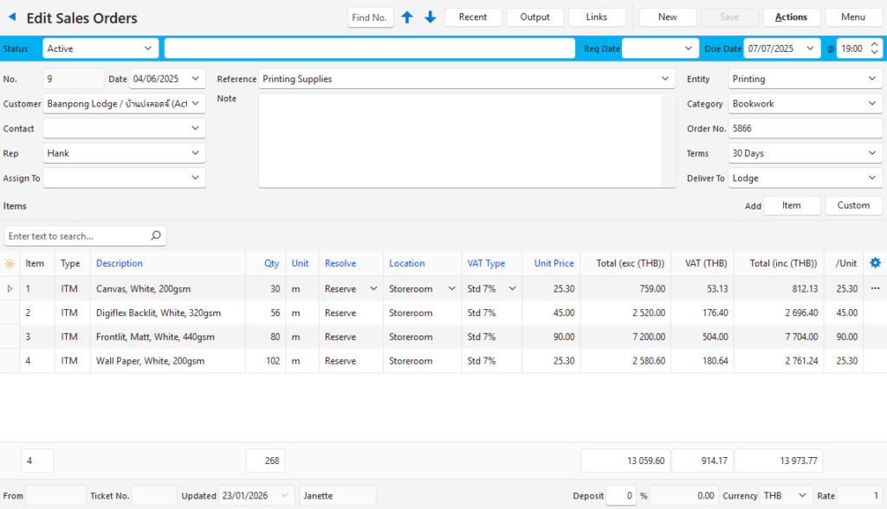Open grid column settings gear icon
This screenshot has height=509, width=887.
click(875, 263)
